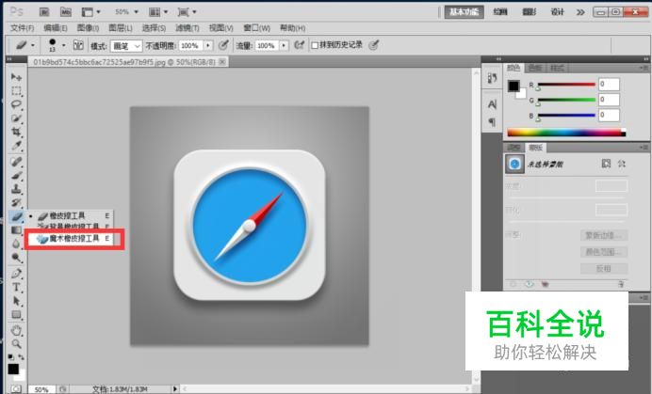Viewport: 652px width, 394px height.
Task: Select the Zoom tool
Action: (16, 344)
